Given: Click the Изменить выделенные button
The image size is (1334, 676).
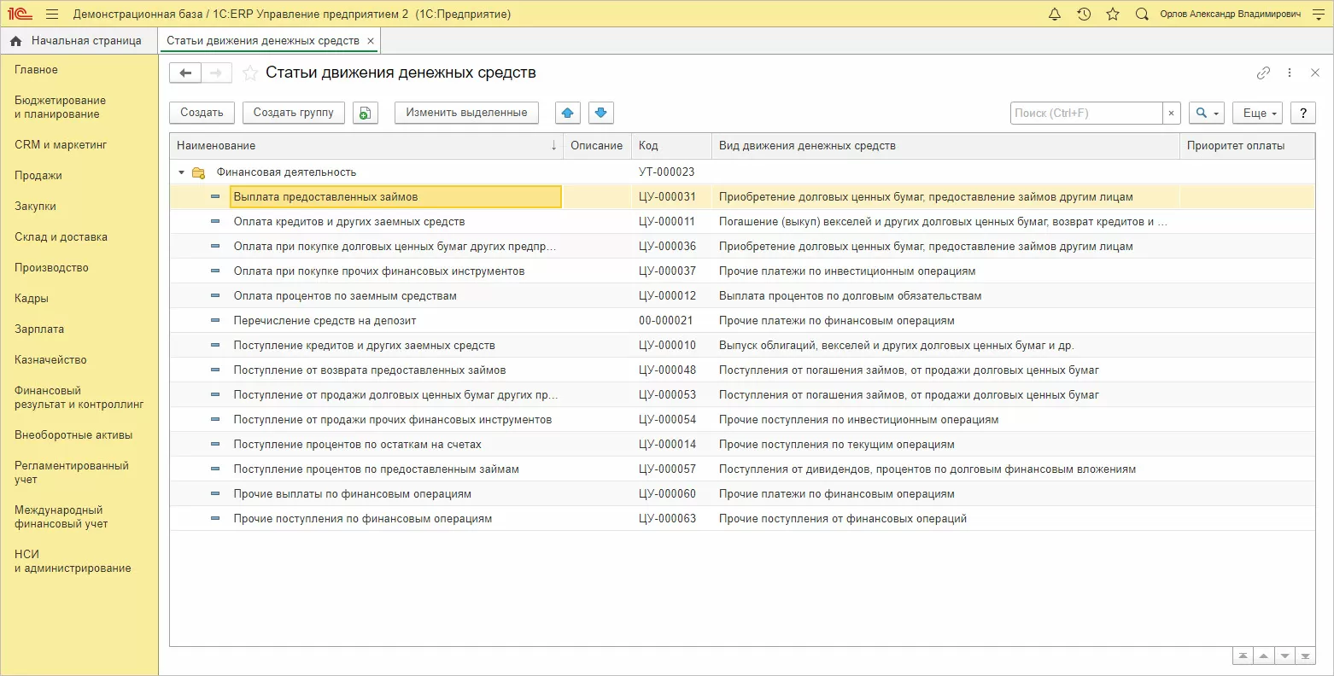Looking at the screenshot, I should point(466,113).
